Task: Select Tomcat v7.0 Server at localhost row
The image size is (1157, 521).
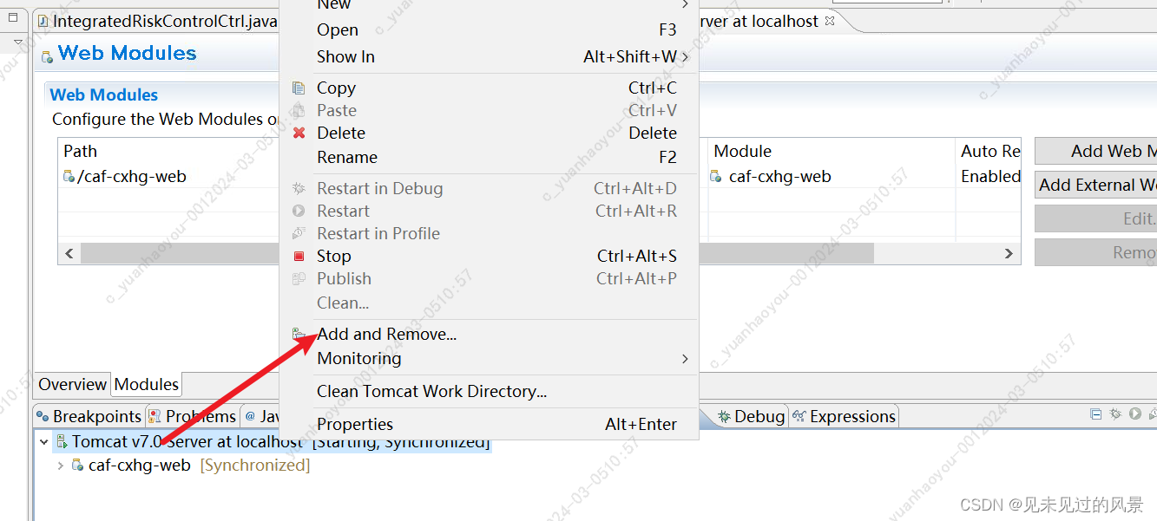Action: 273,442
